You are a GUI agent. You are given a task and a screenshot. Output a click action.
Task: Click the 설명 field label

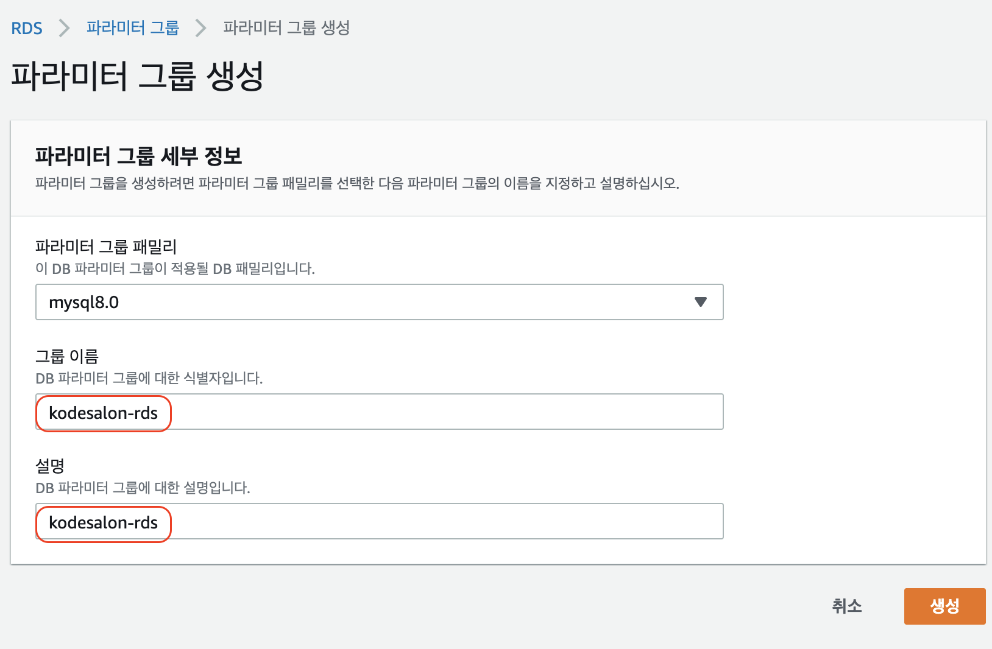[x=50, y=466]
